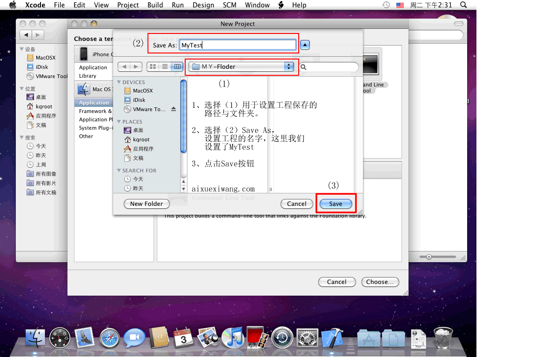Viewport: 536px width, 357px height.
Task: Open the Project menu
Action: coord(128,5)
